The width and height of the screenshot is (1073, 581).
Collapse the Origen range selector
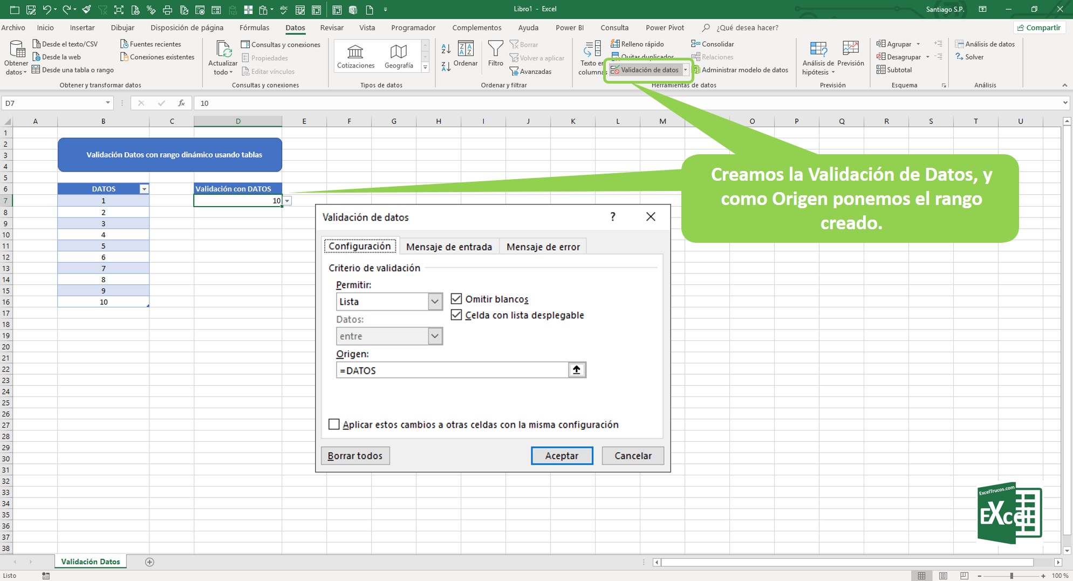[x=576, y=370]
